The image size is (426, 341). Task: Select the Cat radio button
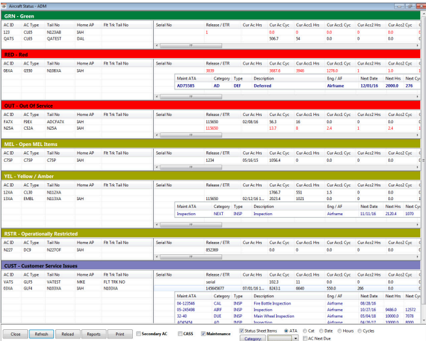pyautogui.click(x=305, y=331)
